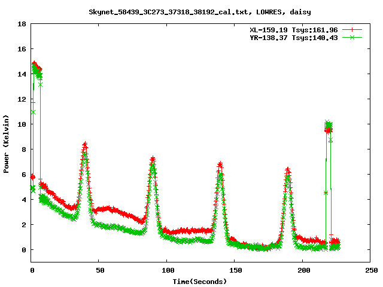Select legend entry XL-159.19 Tsys:161.96
The image size is (383, 287).
pos(294,30)
